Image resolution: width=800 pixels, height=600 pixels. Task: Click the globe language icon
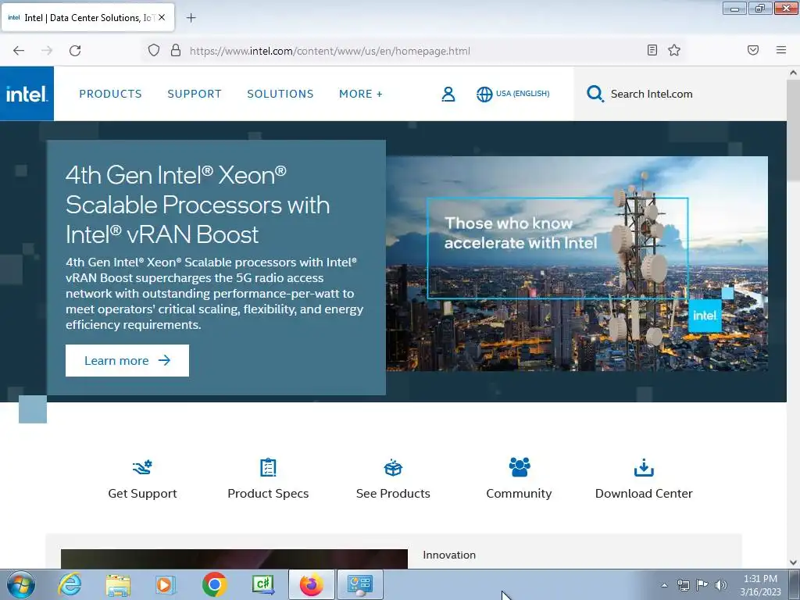(484, 94)
